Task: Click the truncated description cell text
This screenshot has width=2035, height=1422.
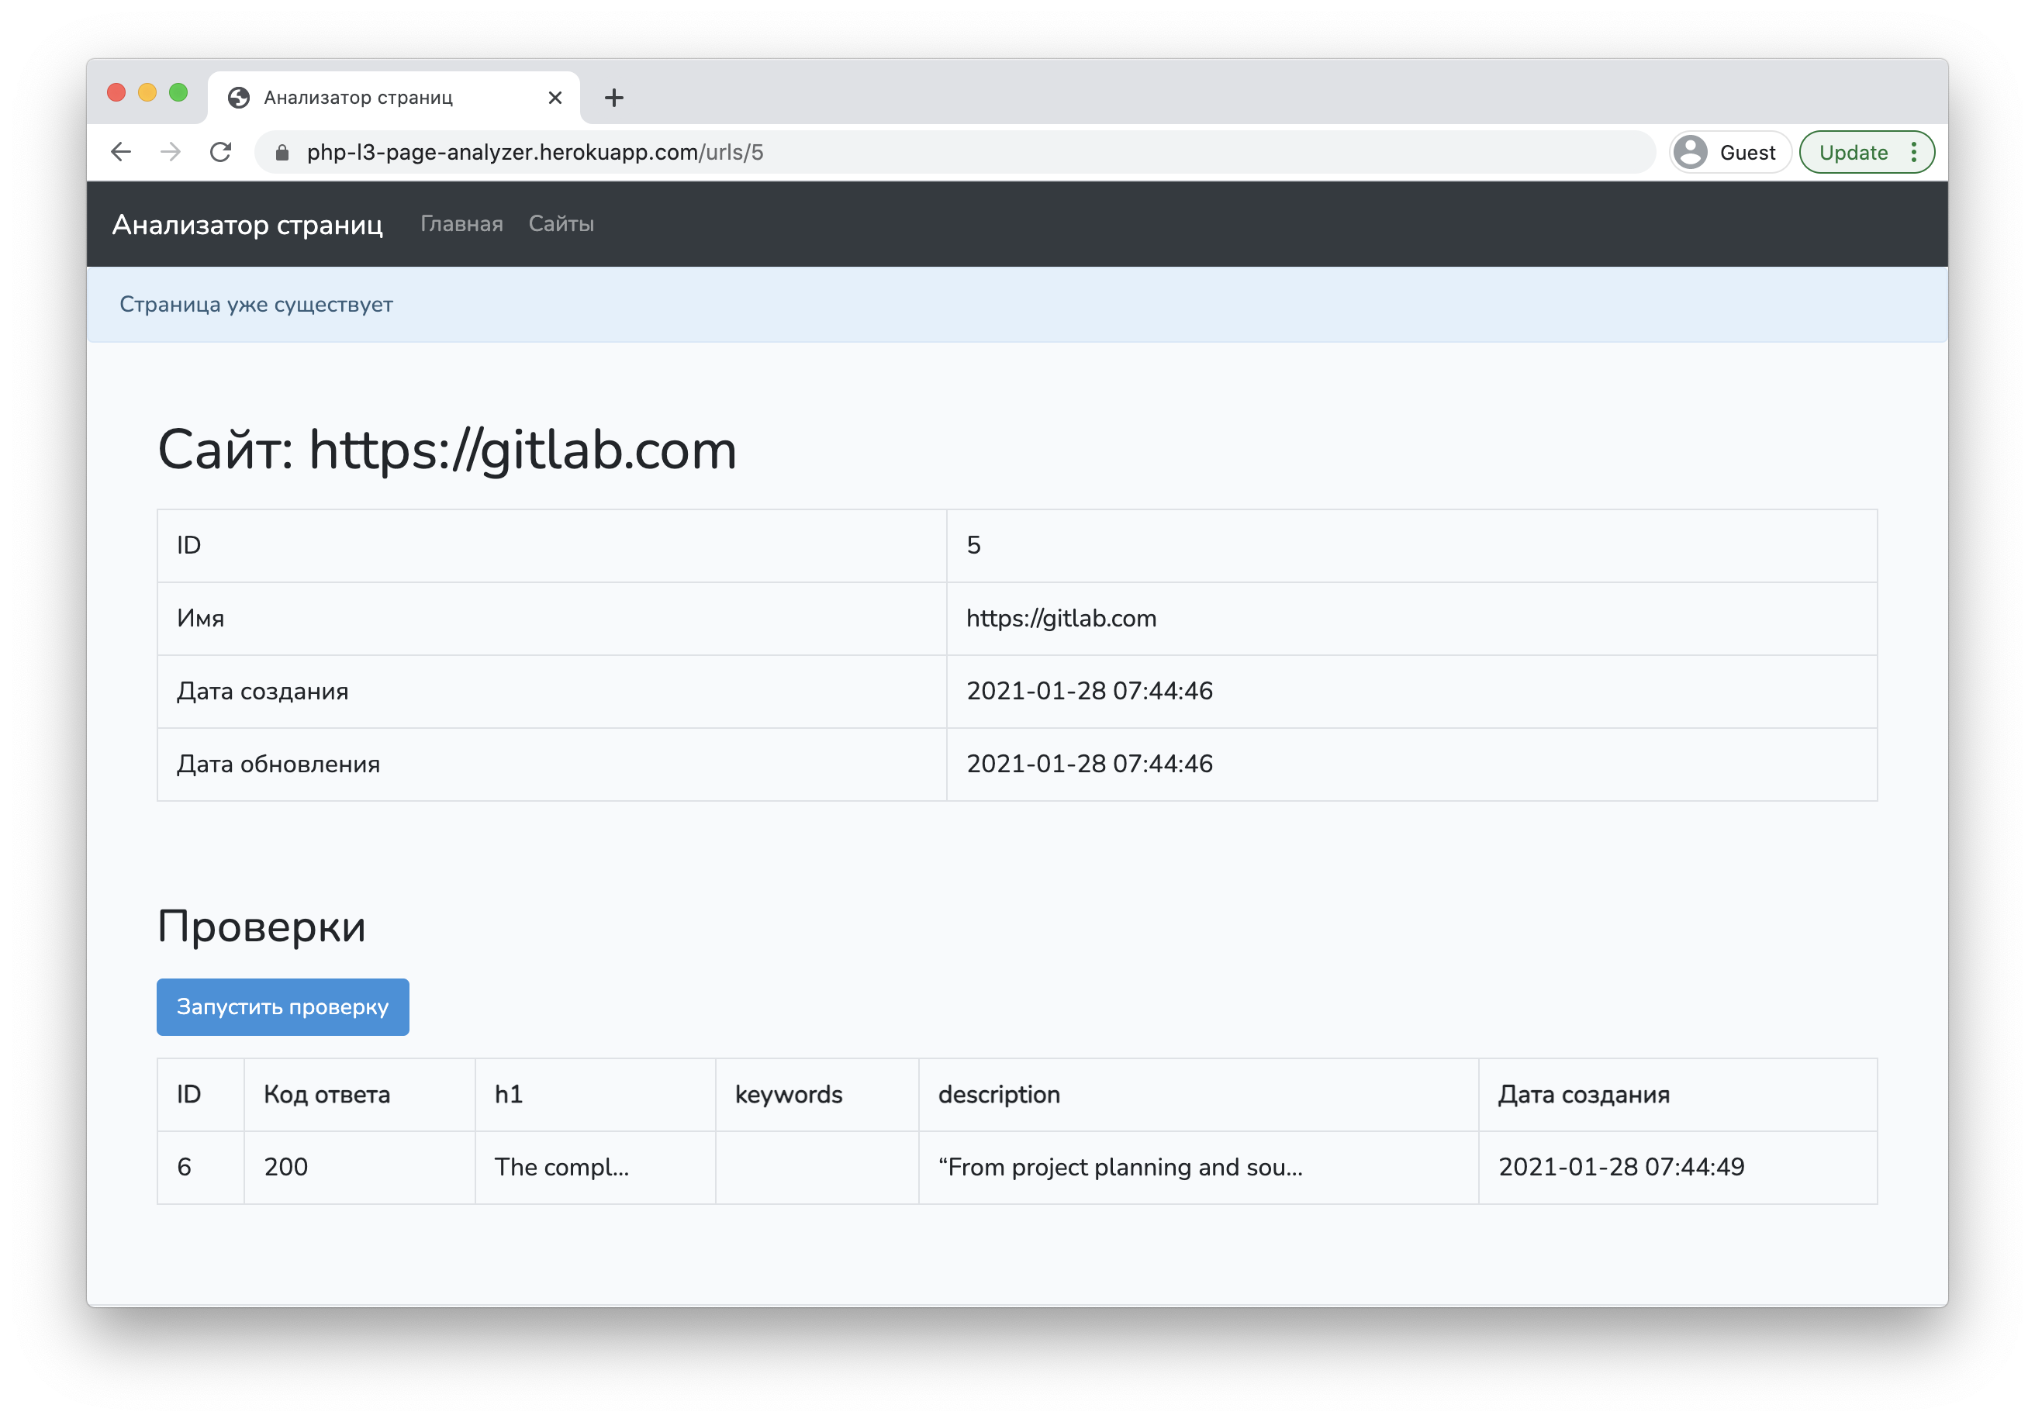Action: (x=1121, y=1167)
